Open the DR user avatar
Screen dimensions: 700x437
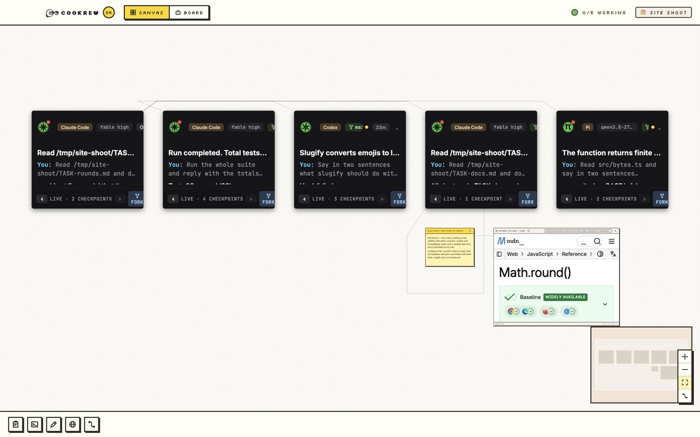108,12
